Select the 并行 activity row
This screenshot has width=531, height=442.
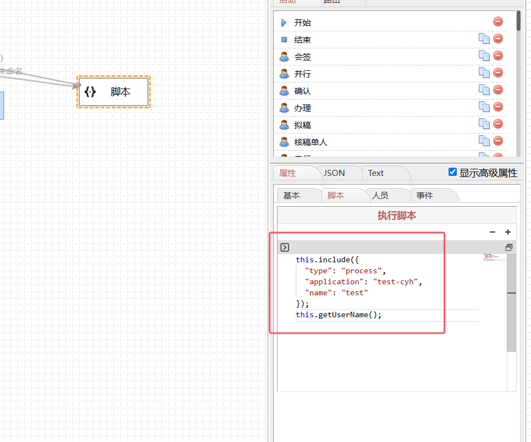point(390,74)
